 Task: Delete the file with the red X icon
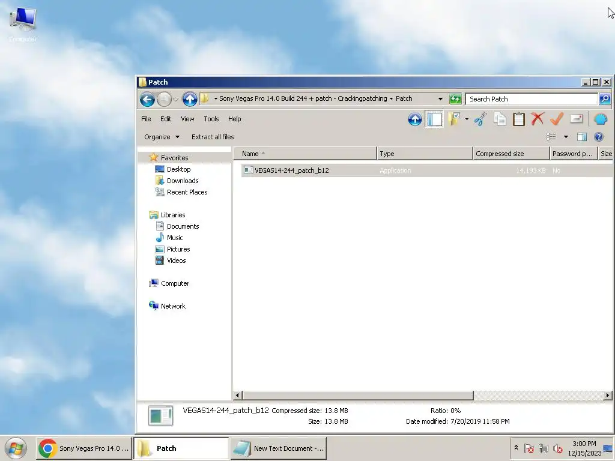click(x=538, y=119)
